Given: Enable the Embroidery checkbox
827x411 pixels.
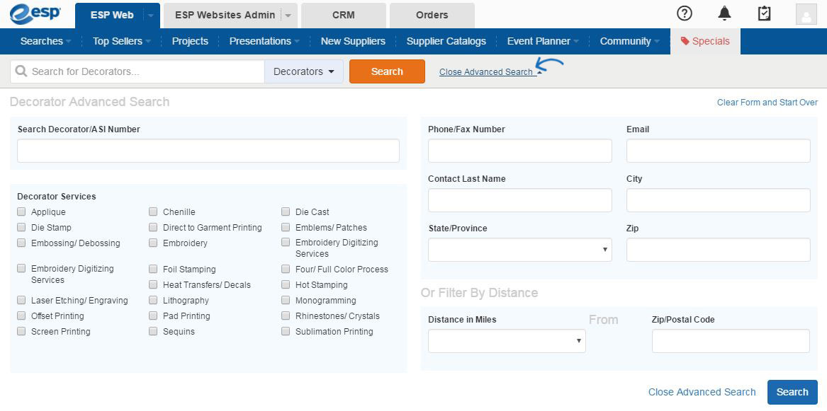Looking at the screenshot, I should point(153,243).
